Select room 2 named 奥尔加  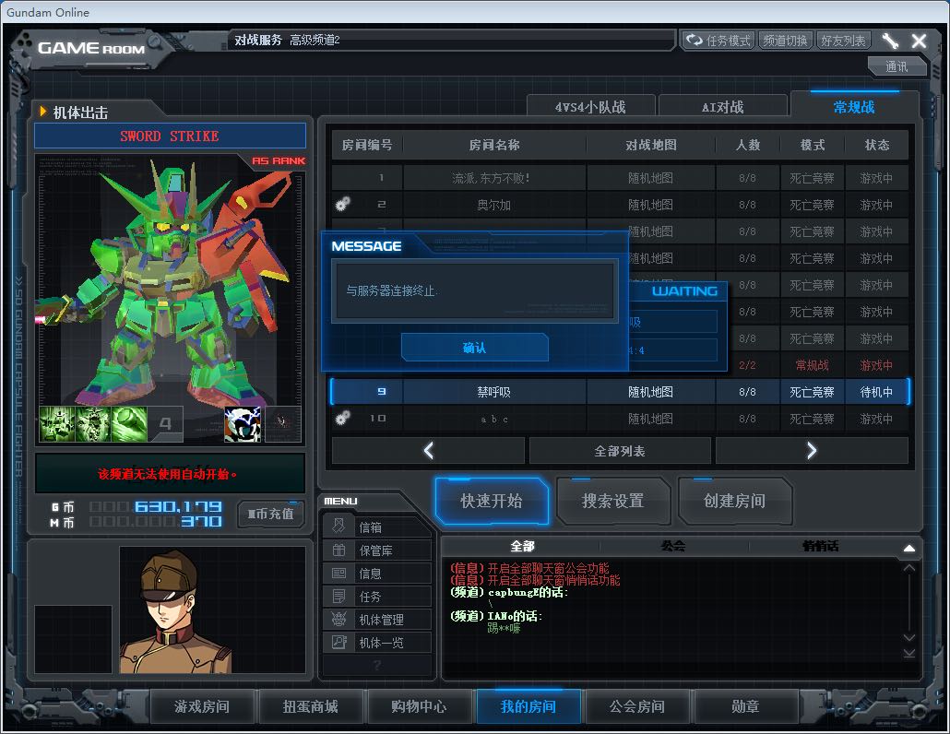point(620,204)
